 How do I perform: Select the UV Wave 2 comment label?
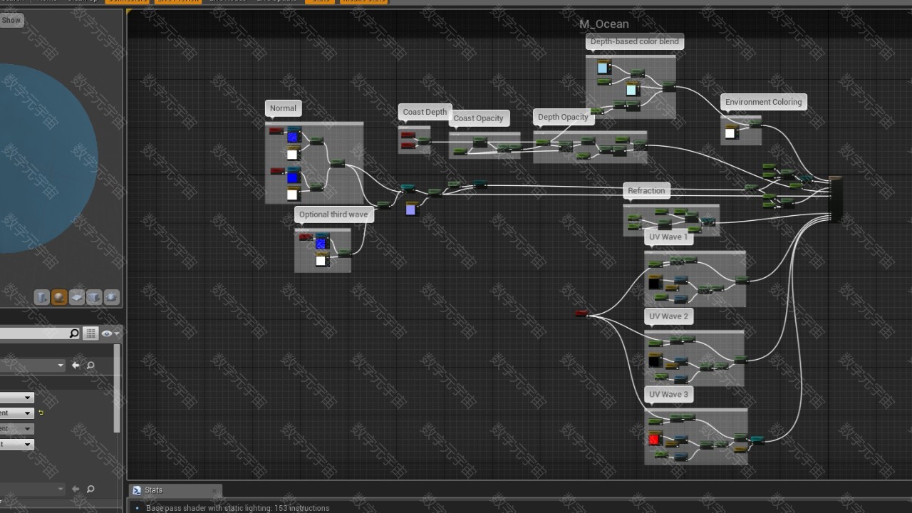click(668, 316)
